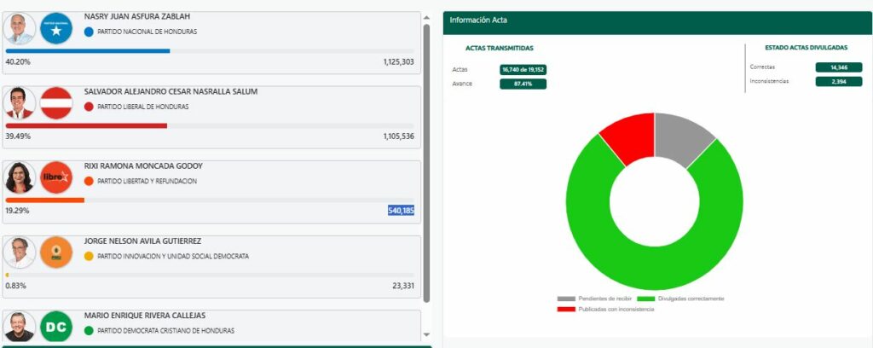This screenshot has width=873, height=348.
Task: Click the Inconsistencias count badge 2,394
Action: [838, 82]
